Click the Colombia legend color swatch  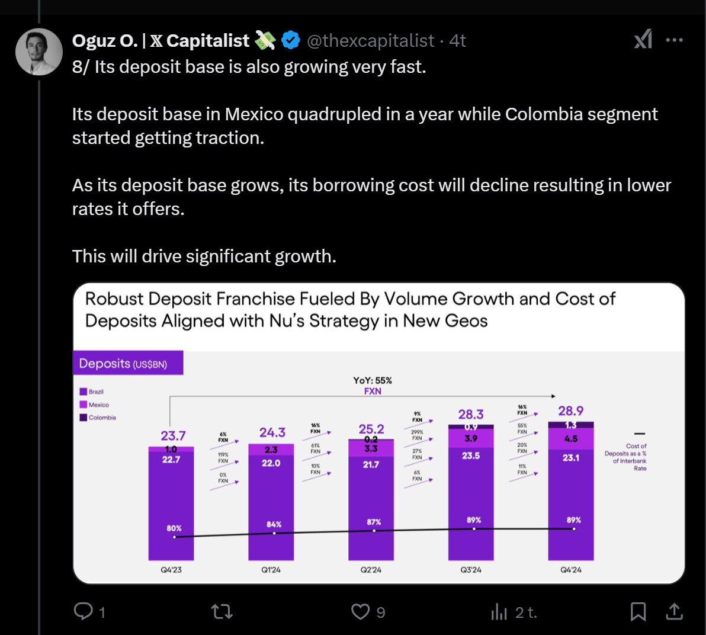coord(84,418)
